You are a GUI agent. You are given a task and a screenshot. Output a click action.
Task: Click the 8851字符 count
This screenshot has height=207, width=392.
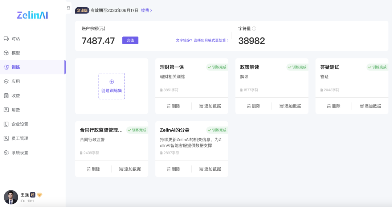[x=169, y=90]
